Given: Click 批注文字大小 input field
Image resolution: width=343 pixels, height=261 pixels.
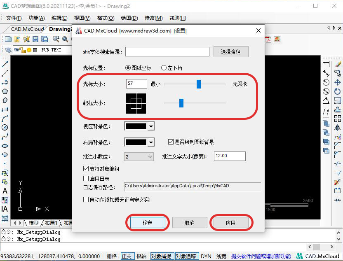Looking at the screenshot, I should [x=230, y=156].
